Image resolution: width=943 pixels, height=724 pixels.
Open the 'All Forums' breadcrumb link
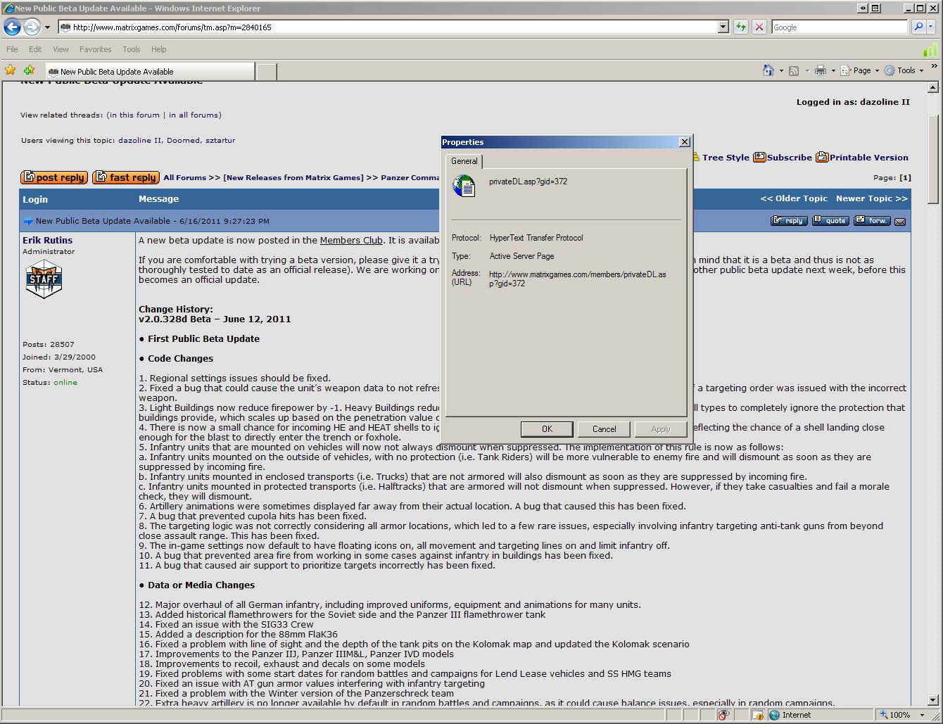click(x=185, y=178)
